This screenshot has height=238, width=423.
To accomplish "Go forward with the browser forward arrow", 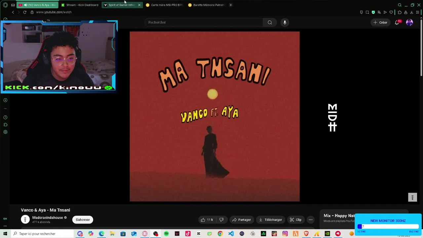I will (19, 12).
